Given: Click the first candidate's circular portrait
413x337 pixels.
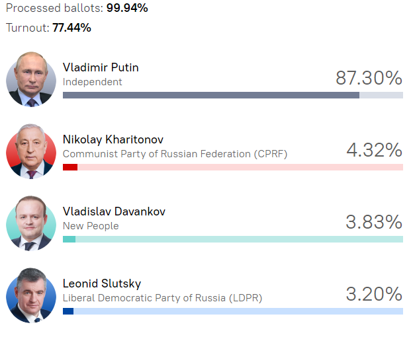Looking at the screenshot, I should (31, 79).
